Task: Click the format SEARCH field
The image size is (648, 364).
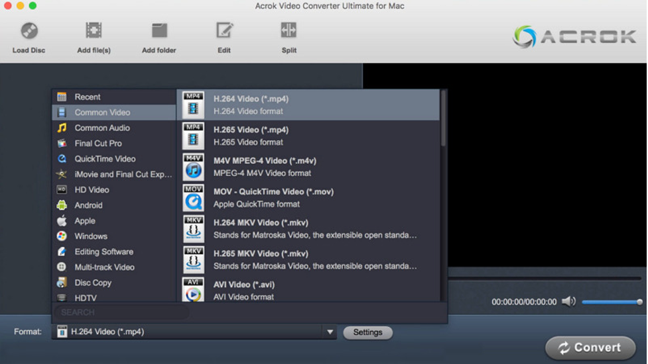Action: [119, 312]
